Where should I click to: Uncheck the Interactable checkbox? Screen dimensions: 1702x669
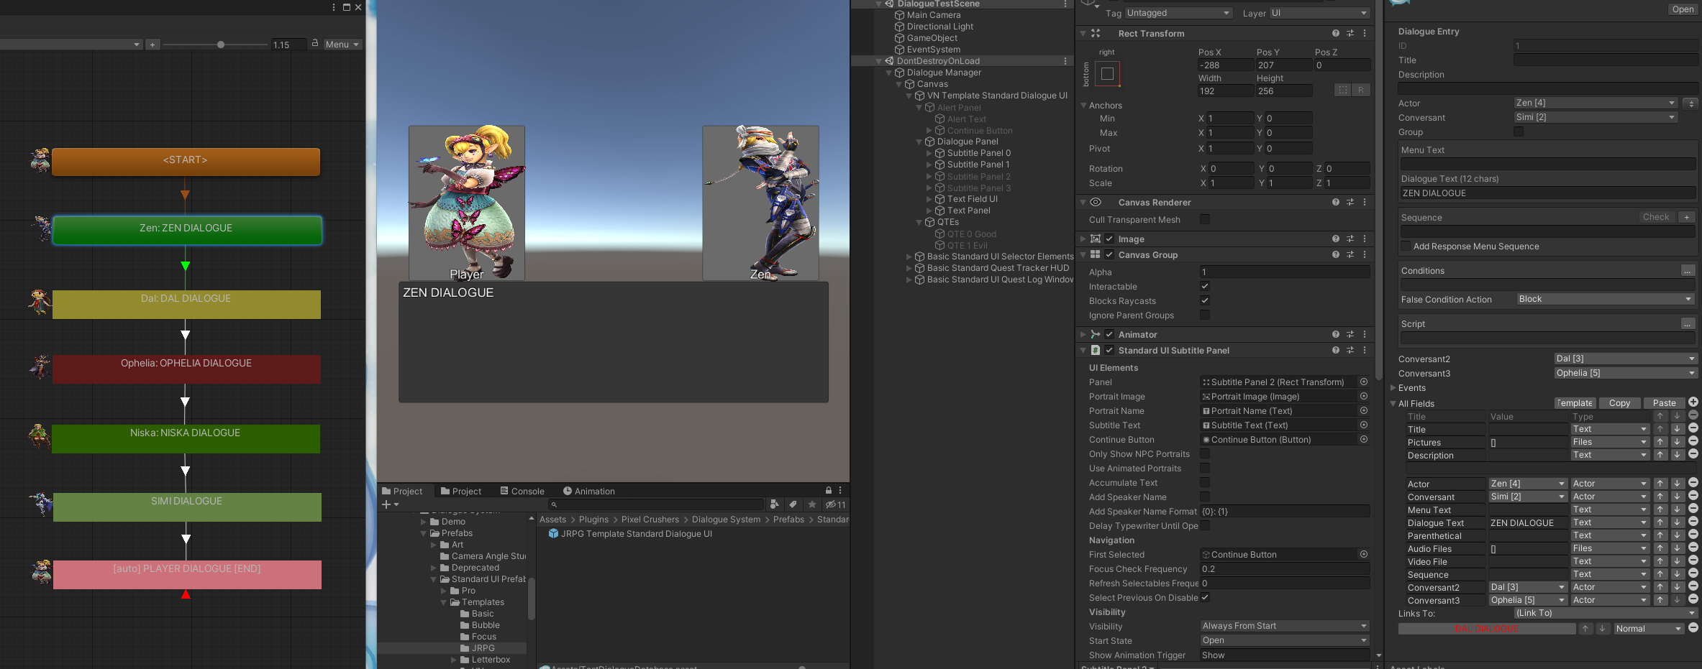tap(1204, 286)
